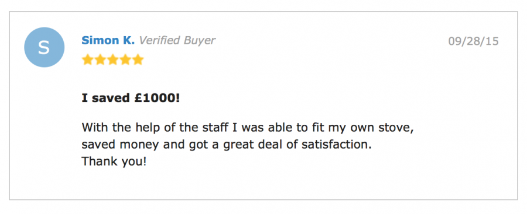The height and width of the screenshot is (214, 527).
Task: Select the second yellow rating star
Action: [100, 60]
